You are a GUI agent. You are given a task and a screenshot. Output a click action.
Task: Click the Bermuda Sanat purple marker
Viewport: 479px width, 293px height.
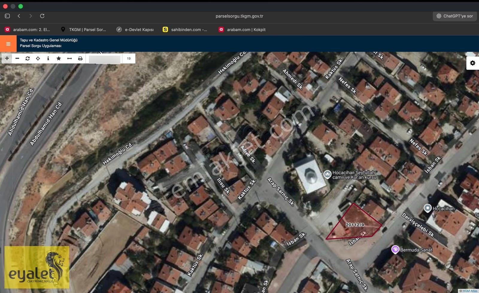(395, 249)
